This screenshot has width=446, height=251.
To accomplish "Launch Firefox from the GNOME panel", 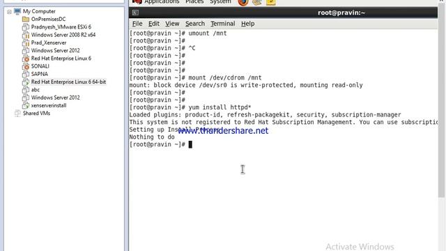I will [243, 2].
